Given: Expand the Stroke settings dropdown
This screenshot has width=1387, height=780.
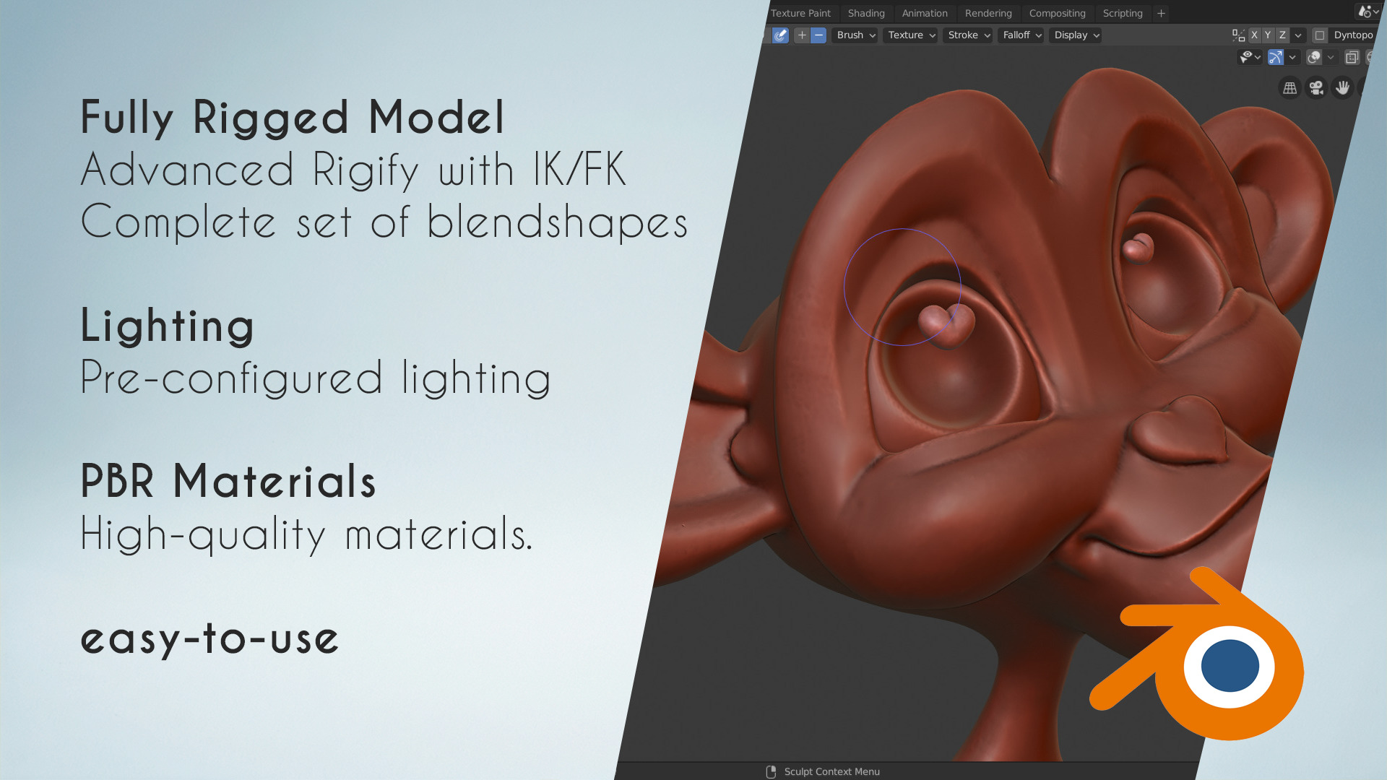Looking at the screenshot, I should (x=968, y=35).
